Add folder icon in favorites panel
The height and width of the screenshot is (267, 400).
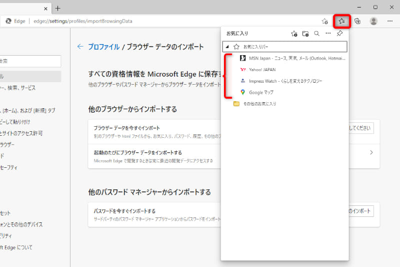click(305, 34)
